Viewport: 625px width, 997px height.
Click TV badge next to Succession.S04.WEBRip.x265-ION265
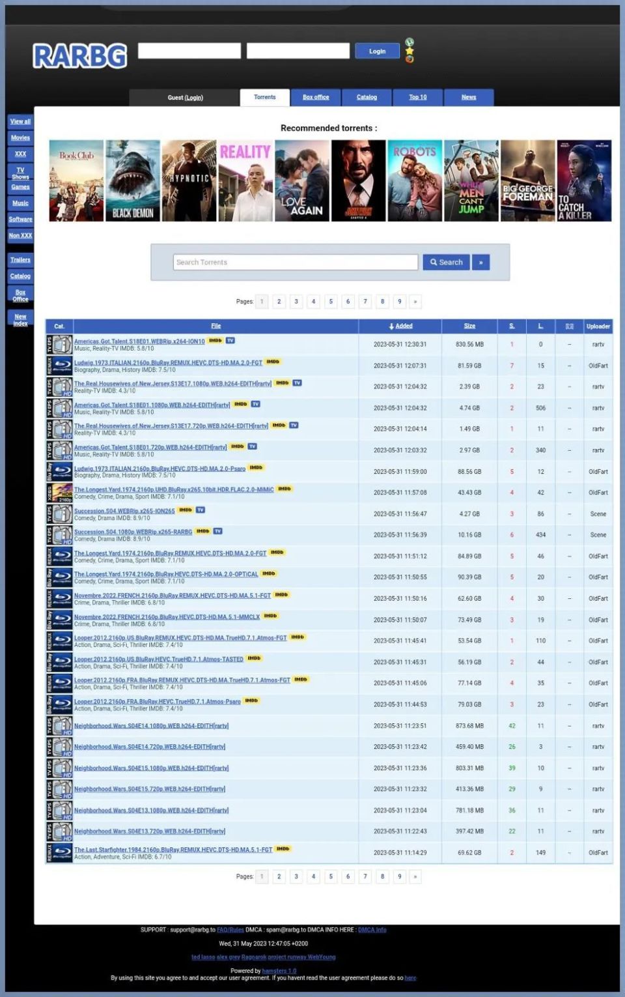click(x=201, y=510)
